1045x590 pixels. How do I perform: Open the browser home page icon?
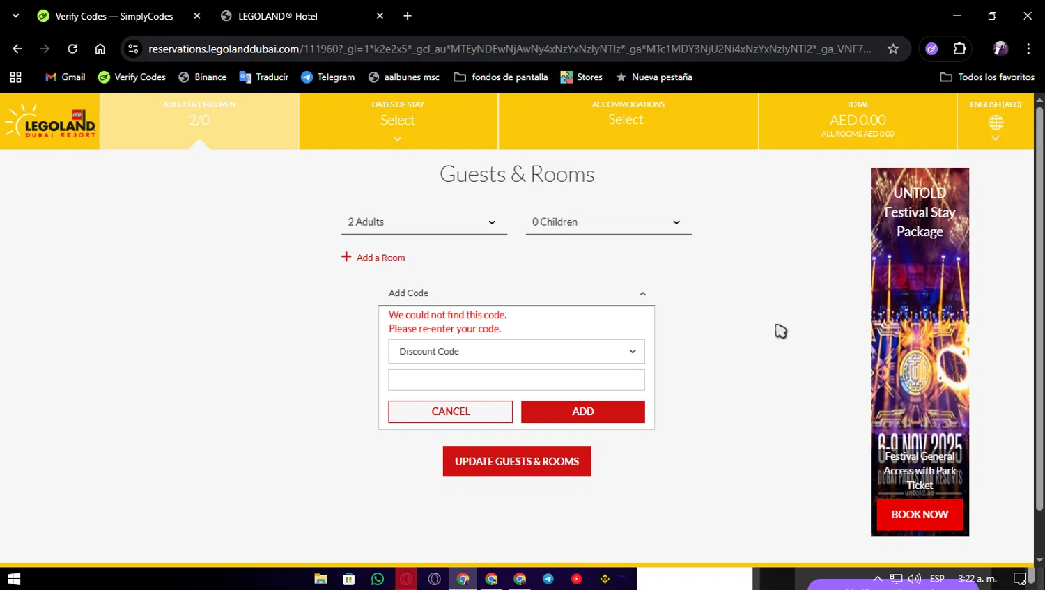point(100,49)
